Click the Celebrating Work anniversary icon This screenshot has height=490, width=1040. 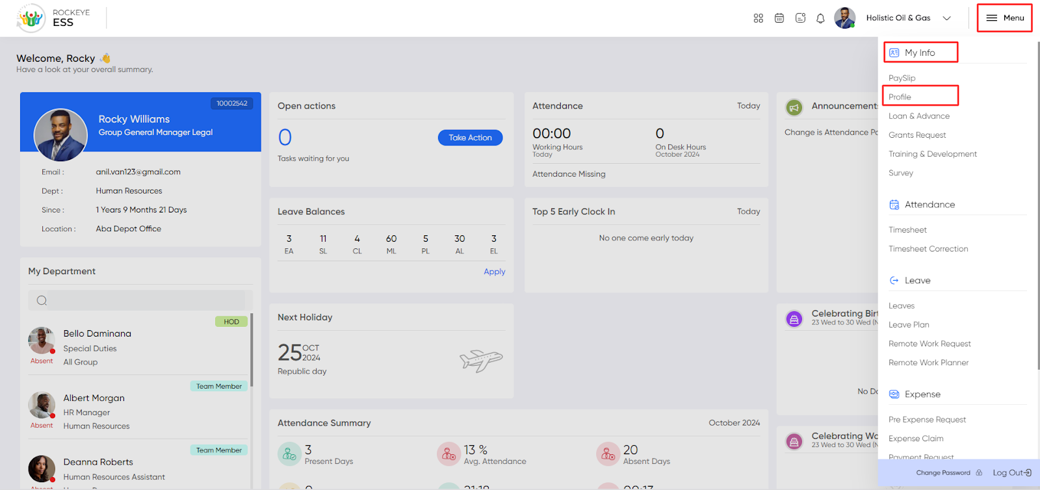tap(794, 442)
